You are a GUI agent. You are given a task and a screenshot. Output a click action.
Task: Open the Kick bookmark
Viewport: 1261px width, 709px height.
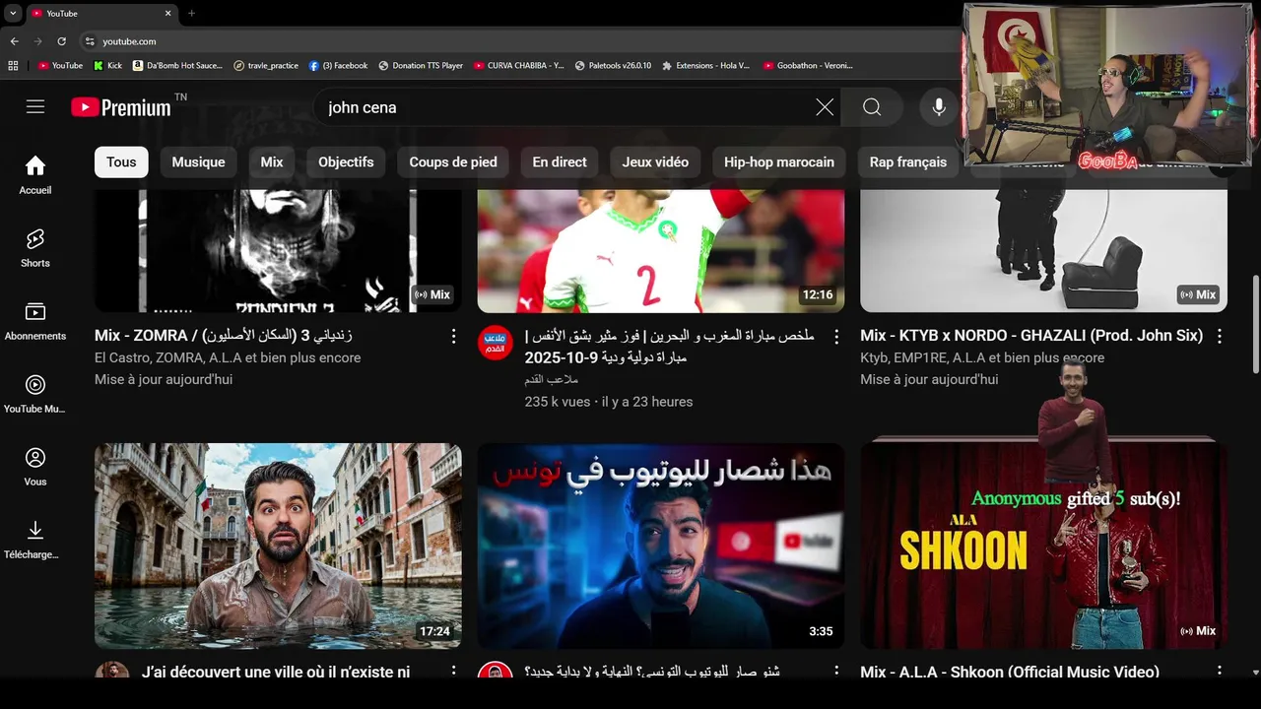tap(107, 66)
